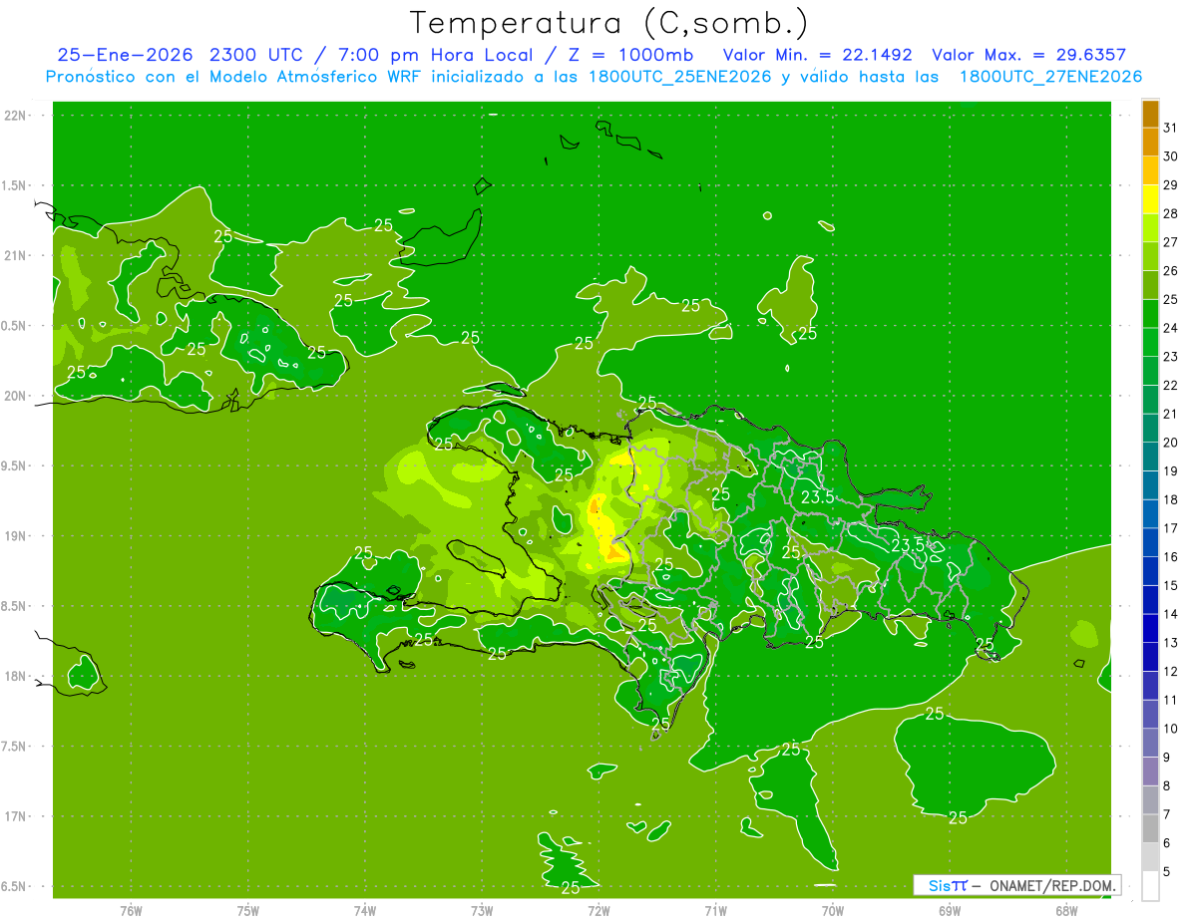The height and width of the screenshot is (924, 1197).
Task: Click the color scale label "28"
Action: point(1170,213)
